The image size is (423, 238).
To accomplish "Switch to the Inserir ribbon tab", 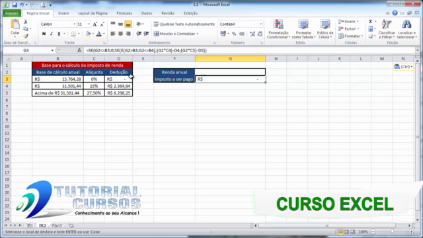I will click(63, 13).
